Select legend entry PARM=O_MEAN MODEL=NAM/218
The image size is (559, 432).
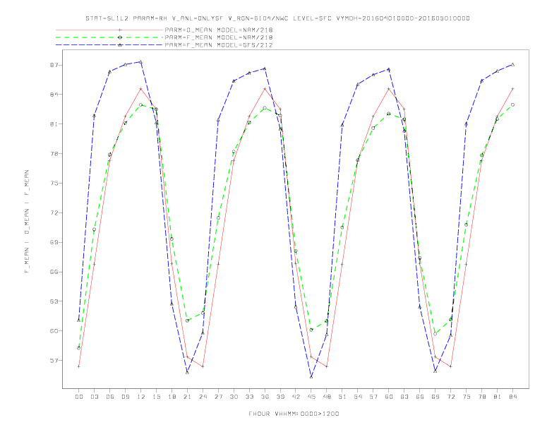coord(219,30)
